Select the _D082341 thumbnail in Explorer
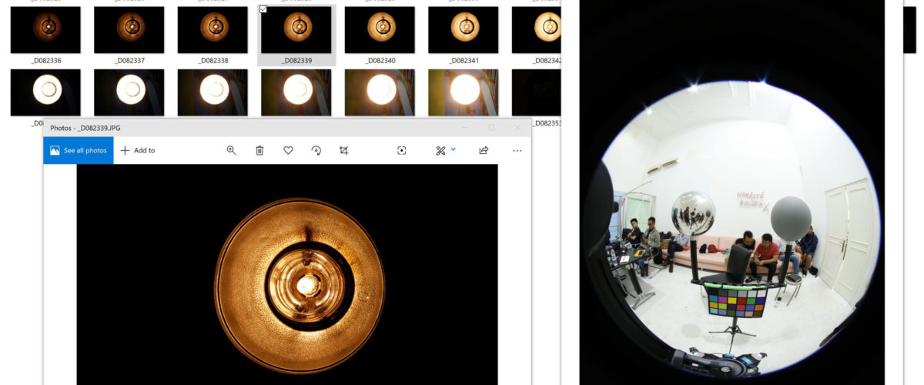Image resolution: width=924 pixels, height=385 pixels. [x=464, y=29]
